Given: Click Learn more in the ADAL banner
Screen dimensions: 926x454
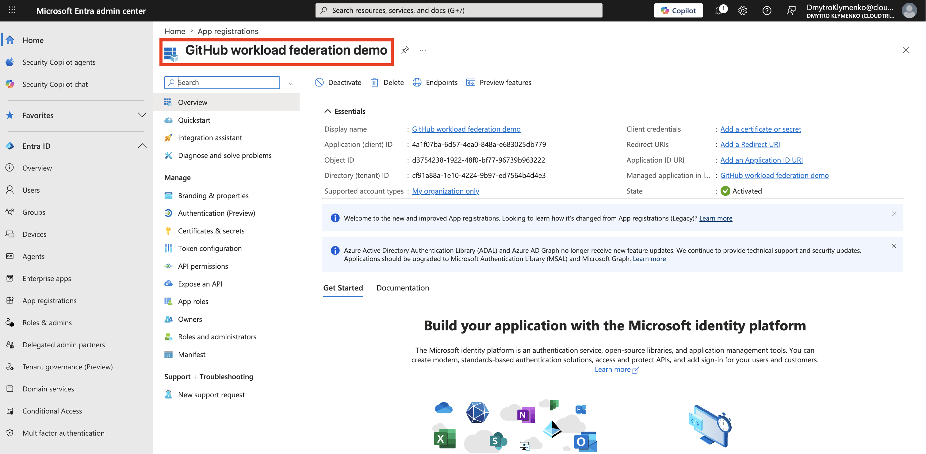Looking at the screenshot, I should pyautogui.click(x=649, y=259).
